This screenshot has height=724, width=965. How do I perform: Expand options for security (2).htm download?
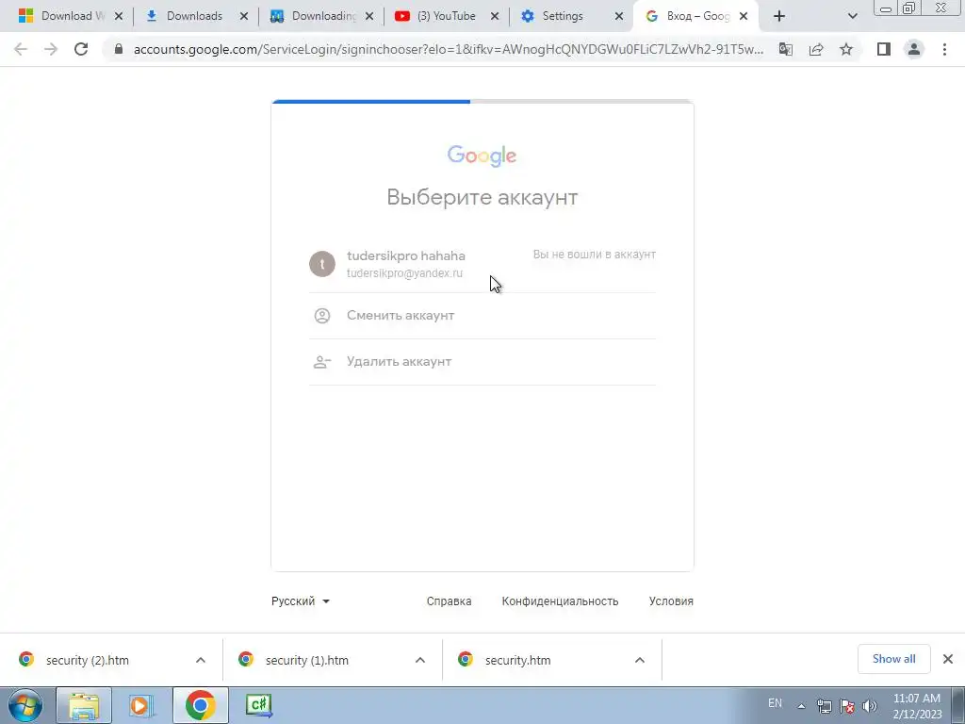pyautogui.click(x=201, y=660)
